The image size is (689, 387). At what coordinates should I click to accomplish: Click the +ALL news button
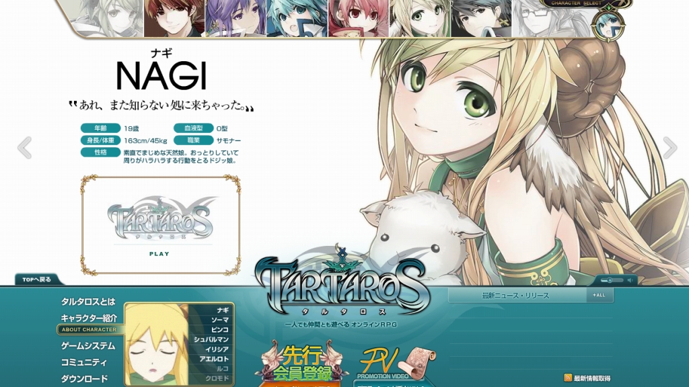[600, 296]
